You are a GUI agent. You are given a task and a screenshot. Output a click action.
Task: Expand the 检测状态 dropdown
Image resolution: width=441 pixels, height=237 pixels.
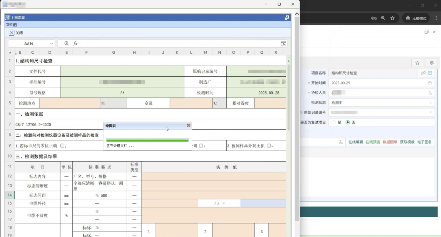(x=430, y=103)
